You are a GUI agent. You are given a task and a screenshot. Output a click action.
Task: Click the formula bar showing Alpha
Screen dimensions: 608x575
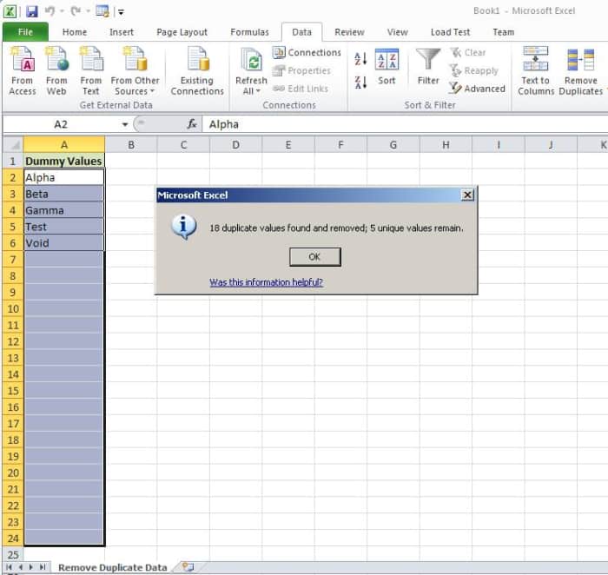pos(391,124)
